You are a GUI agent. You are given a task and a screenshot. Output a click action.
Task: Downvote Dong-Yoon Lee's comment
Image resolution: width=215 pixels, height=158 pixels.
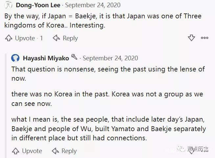(191, 38)
